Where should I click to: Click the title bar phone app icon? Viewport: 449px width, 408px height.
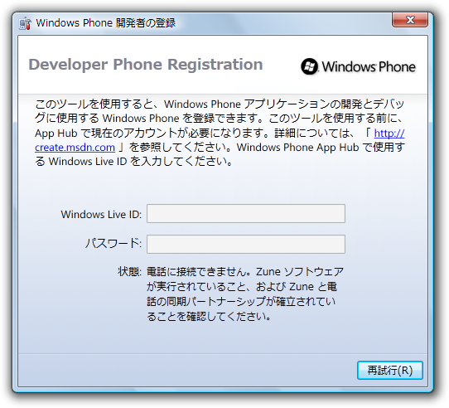pos(25,23)
